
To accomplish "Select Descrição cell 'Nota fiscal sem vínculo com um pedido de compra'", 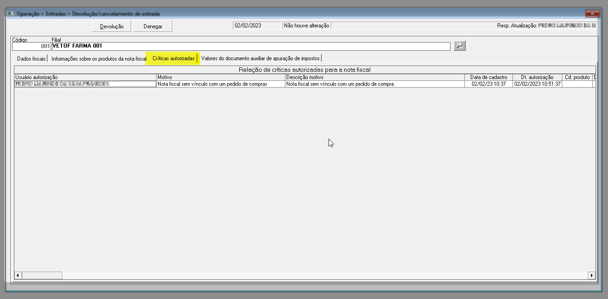I will tap(375, 84).
